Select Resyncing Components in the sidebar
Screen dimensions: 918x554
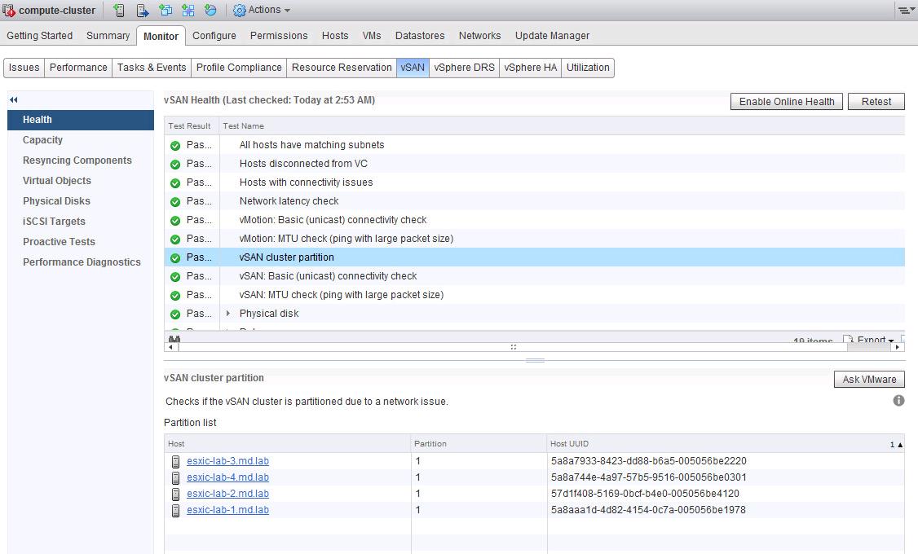click(x=81, y=160)
